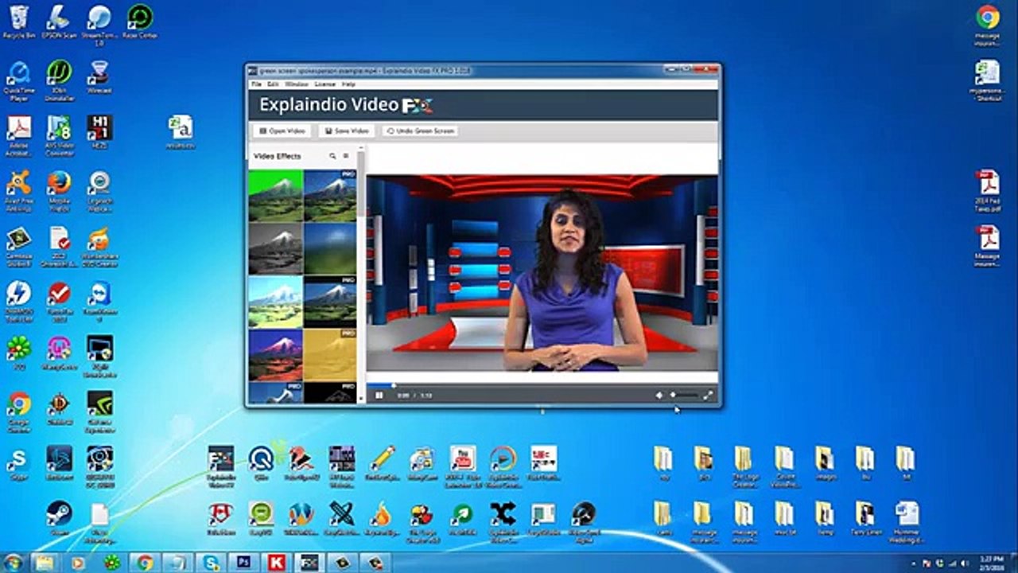The image size is (1018, 573).
Task: Open the results.csv file on desktop
Action: (x=181, y=131)
